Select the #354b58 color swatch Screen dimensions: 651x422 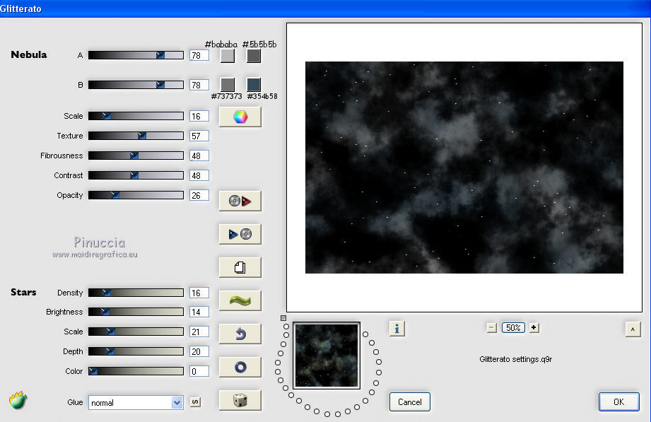[x=254, y=85]
